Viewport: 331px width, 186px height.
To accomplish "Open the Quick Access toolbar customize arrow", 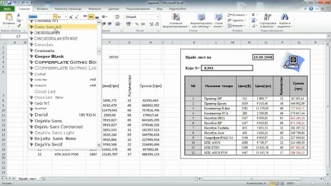I will coord(32,3).
